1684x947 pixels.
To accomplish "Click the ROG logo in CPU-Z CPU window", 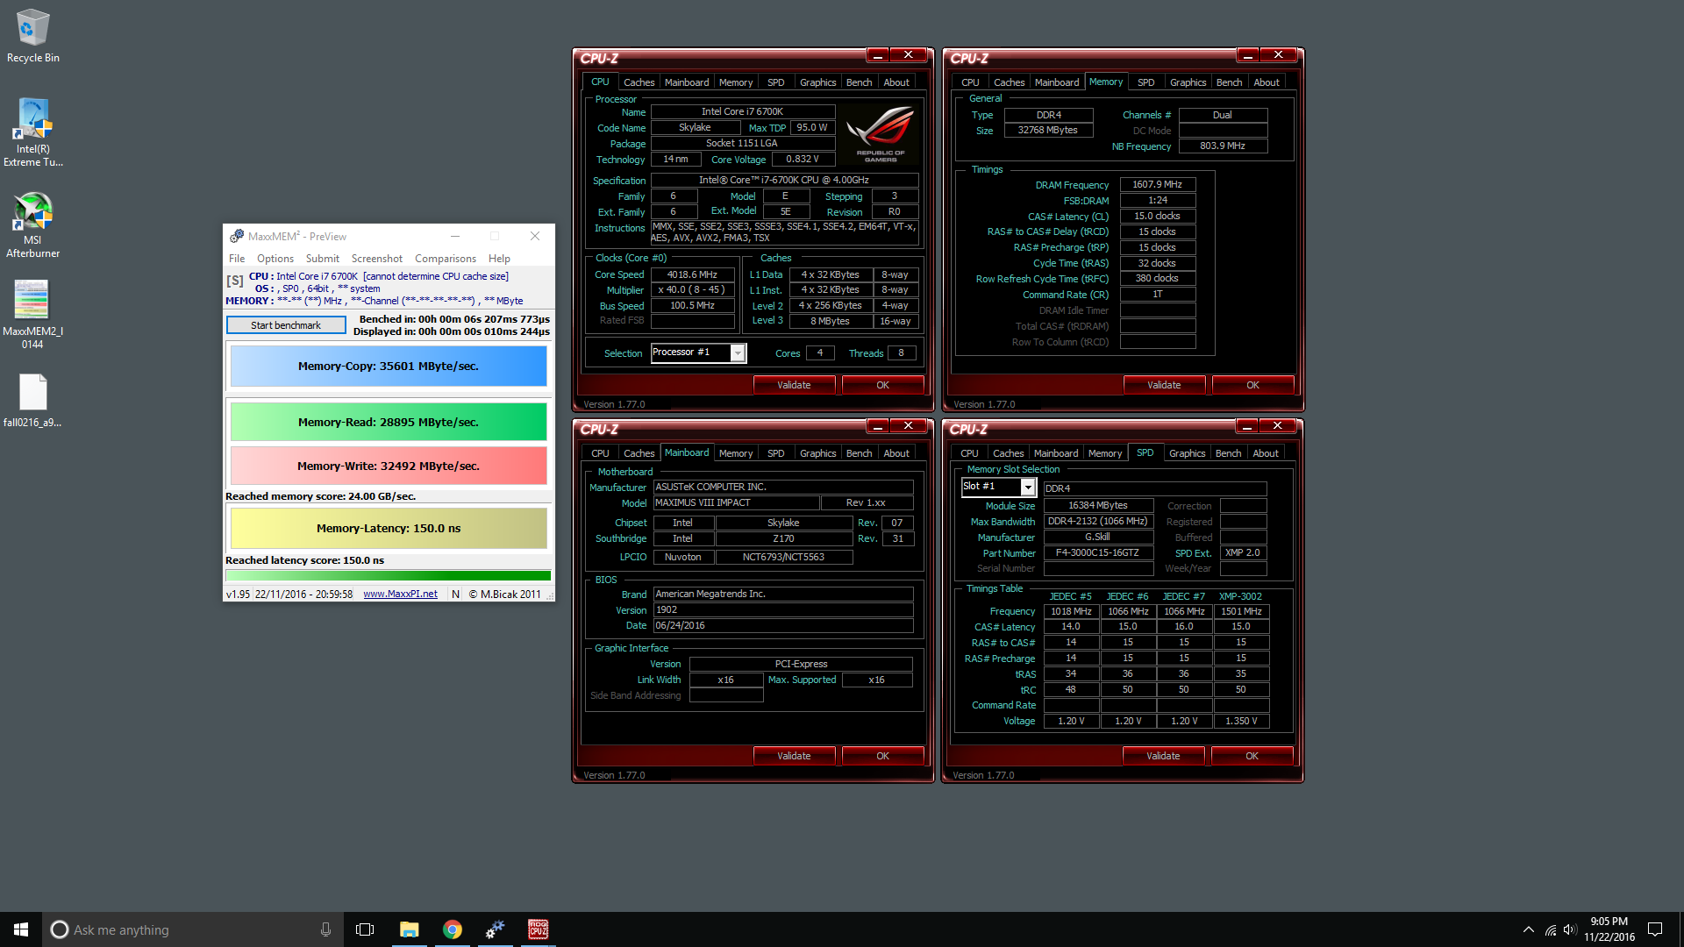I will pyautogui.click(x=880, y=134).
